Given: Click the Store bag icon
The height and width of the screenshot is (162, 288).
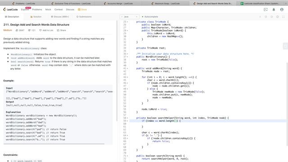Looking at the screenshot, I should click(79, 9).
